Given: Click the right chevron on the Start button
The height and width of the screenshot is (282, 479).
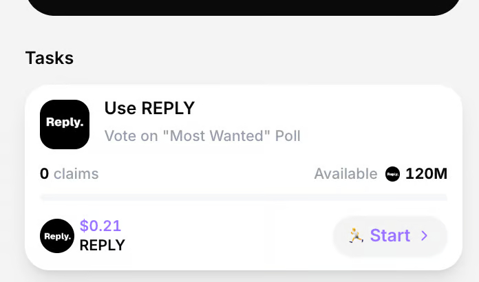Looking at the screenshot, I should [x=425, y=236].
